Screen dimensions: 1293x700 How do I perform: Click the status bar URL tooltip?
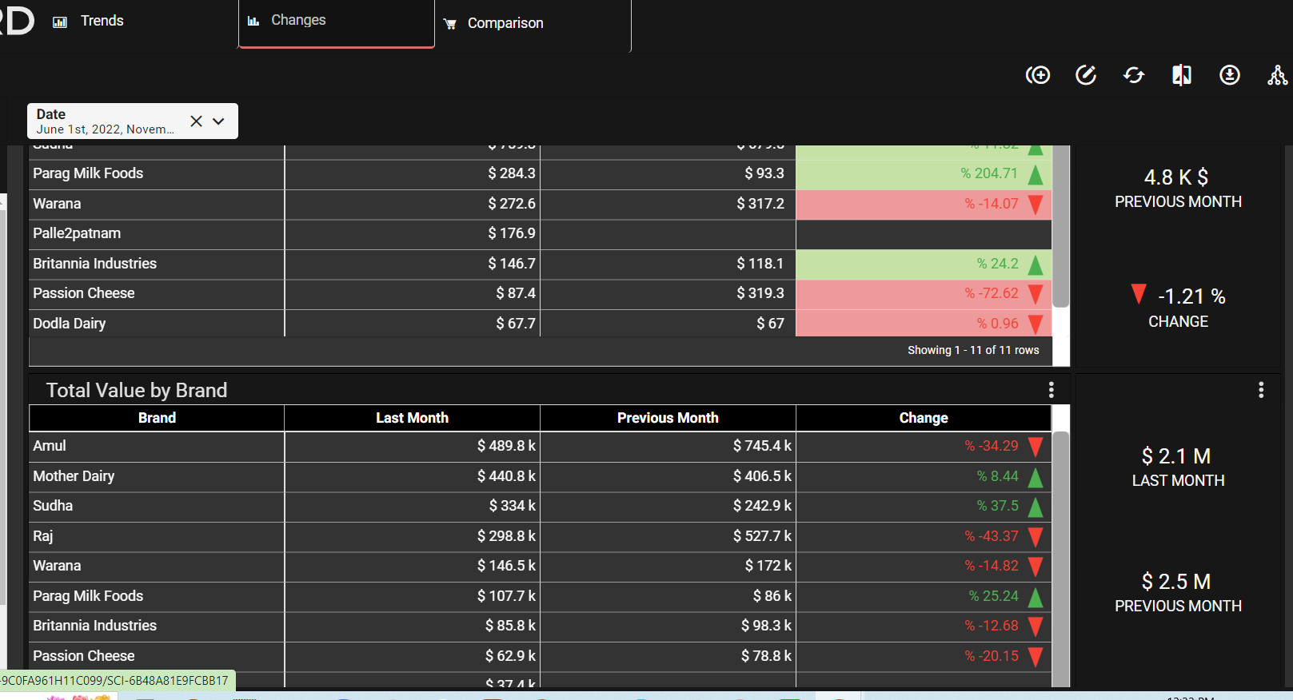[118, 681]
